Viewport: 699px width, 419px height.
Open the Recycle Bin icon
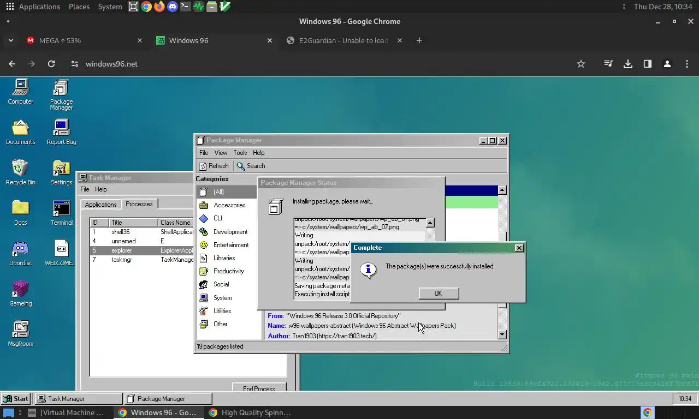(x=21, y=172)
